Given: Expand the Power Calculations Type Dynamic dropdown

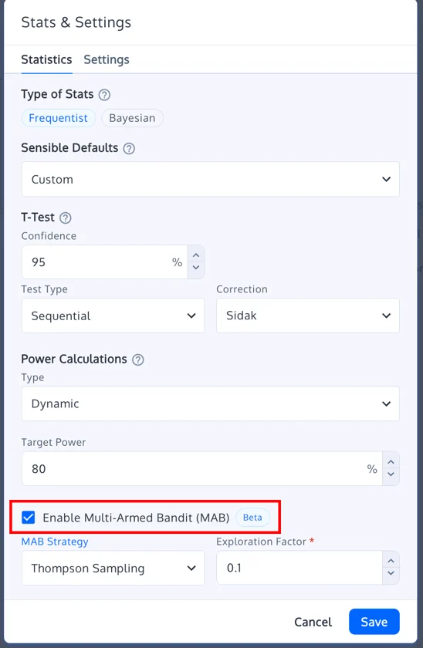Looking at the screenshot, I should [211, 403].
